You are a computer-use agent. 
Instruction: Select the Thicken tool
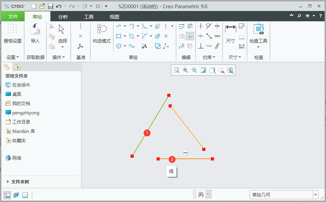(x=158, y=36)
